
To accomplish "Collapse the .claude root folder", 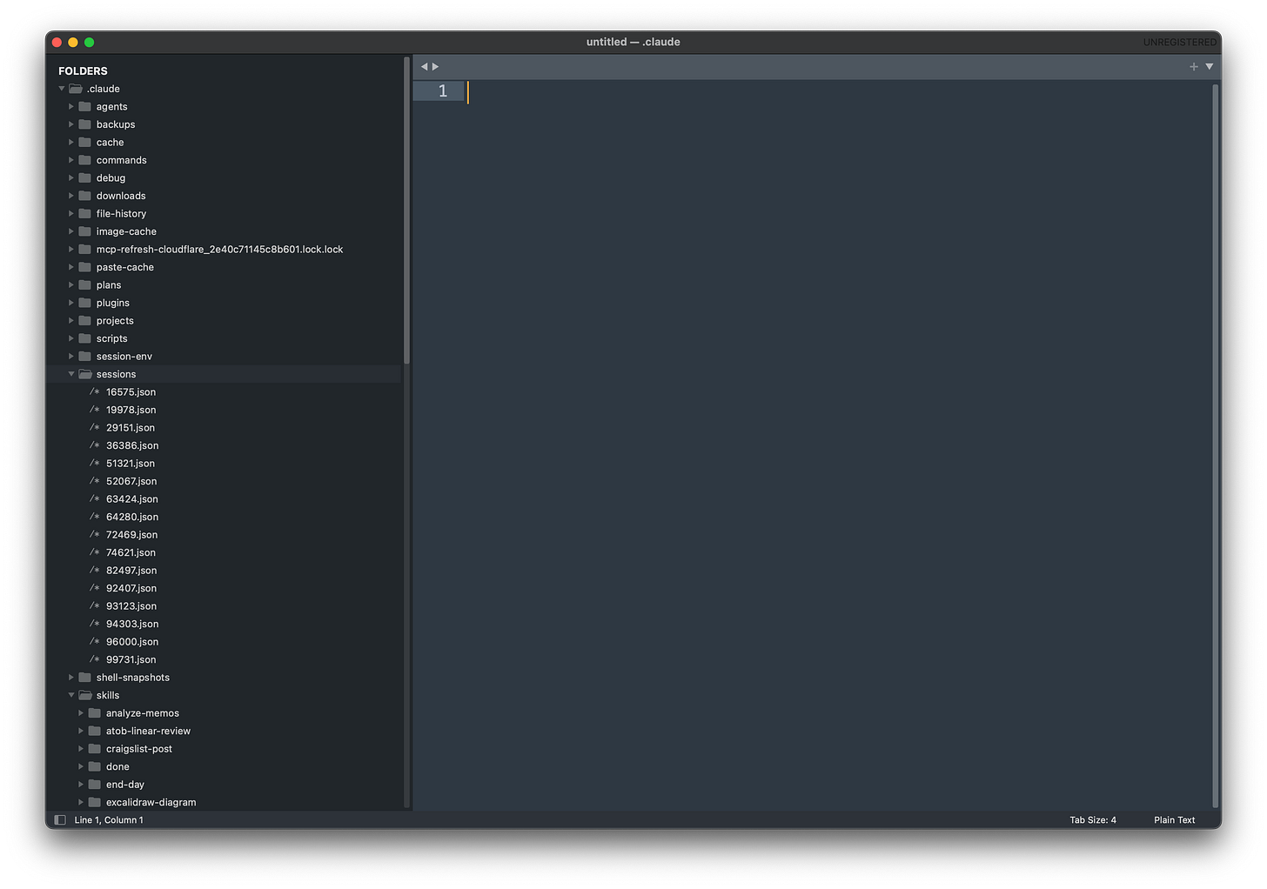I will [x=62, y=89].
